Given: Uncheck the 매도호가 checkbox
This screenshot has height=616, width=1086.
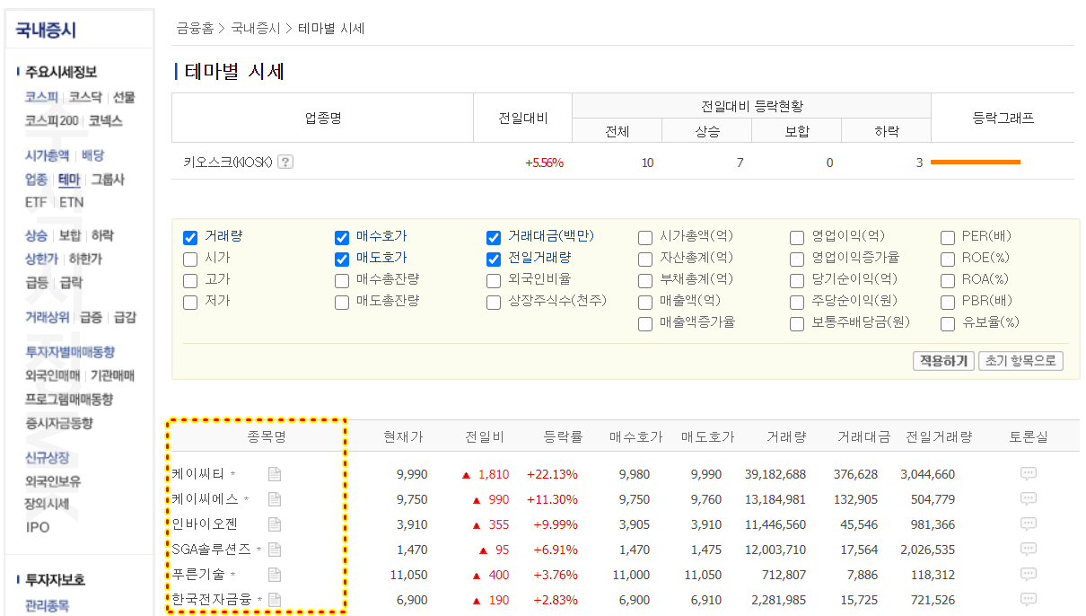Looking at the screenshot, I should (x=342, y=260).
